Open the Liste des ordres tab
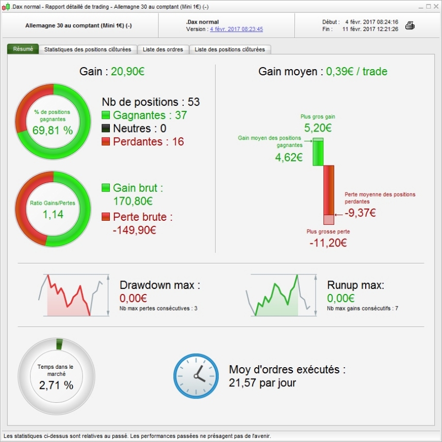442x442 pixels. point(163,50)
